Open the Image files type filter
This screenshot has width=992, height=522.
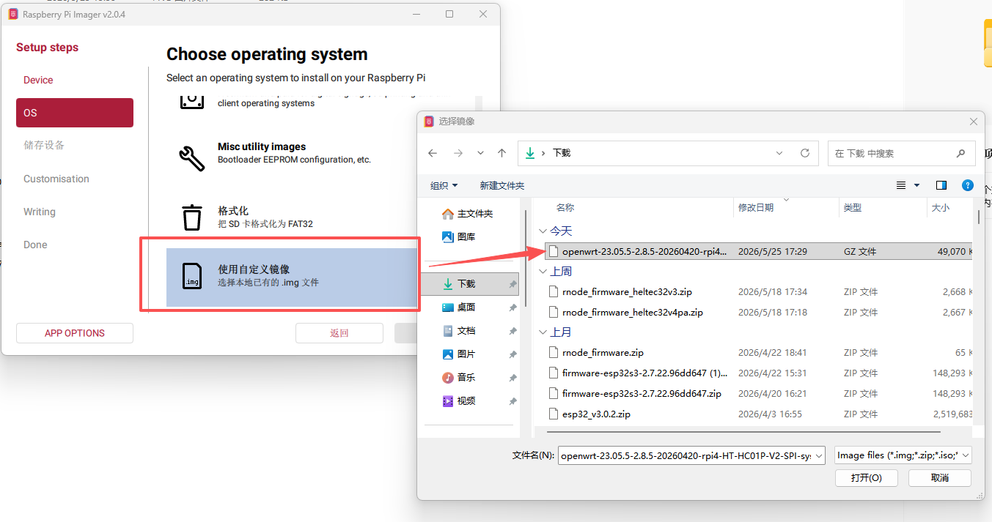[x=903, y=455]
